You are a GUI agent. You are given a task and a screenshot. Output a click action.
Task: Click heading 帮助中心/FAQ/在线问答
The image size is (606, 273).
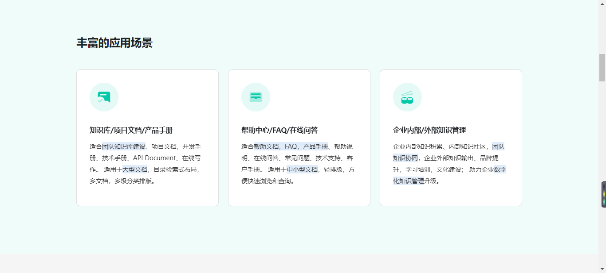pos(279,130)
